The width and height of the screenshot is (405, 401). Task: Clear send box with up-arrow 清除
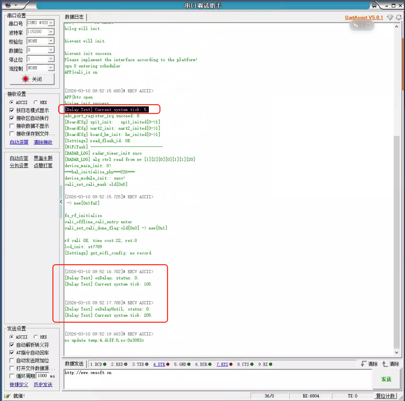[x=391, y=364]
